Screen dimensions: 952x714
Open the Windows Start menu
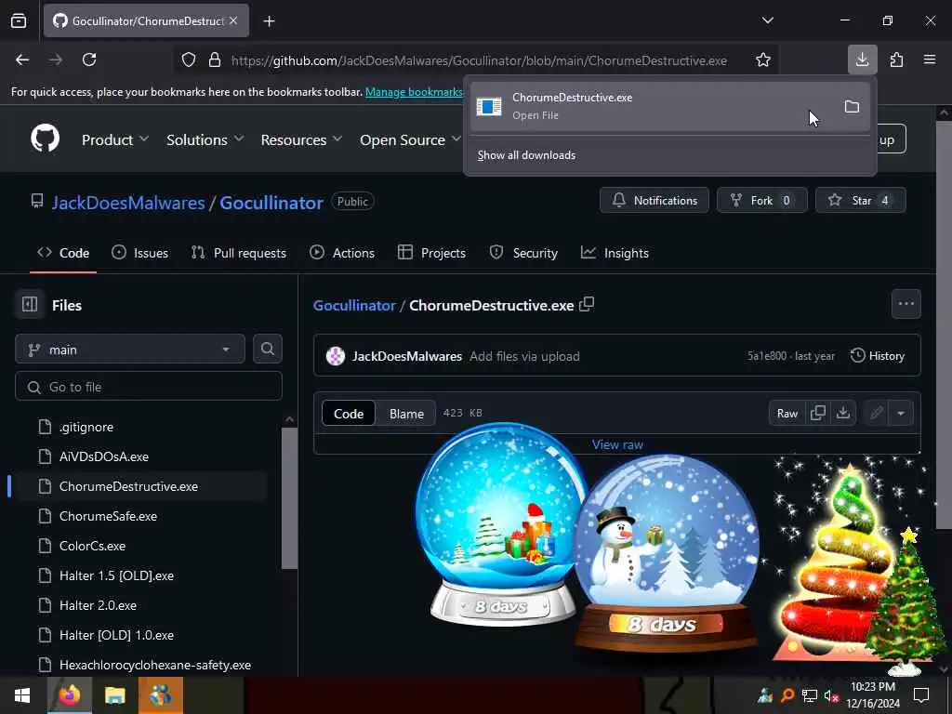coord(22,695)
